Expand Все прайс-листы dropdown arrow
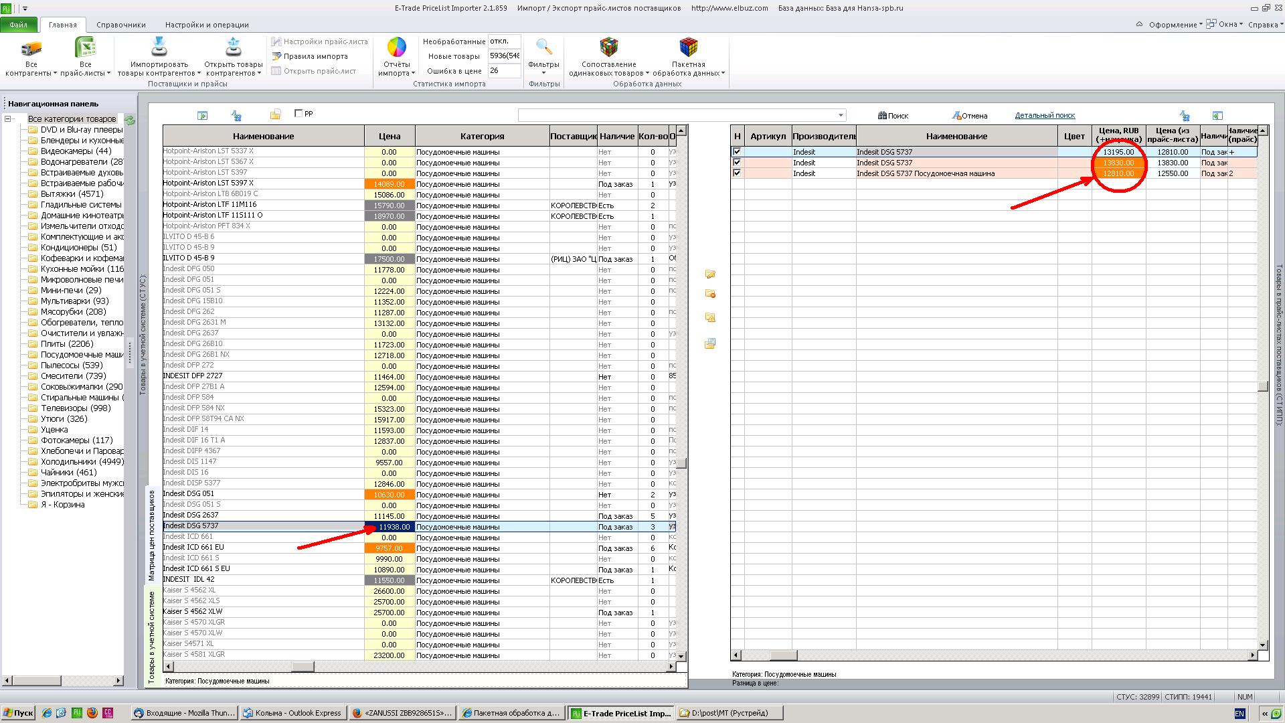Image resolution: width=1285 pixels, height=723 pixels. coord(108,73)
